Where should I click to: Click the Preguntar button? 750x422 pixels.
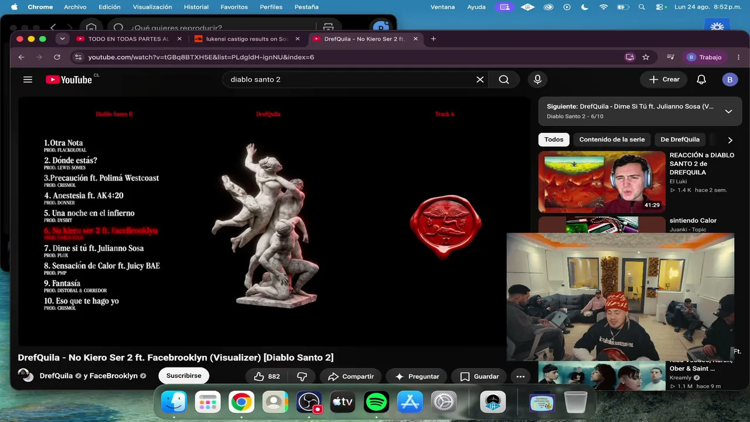[417, 376]
